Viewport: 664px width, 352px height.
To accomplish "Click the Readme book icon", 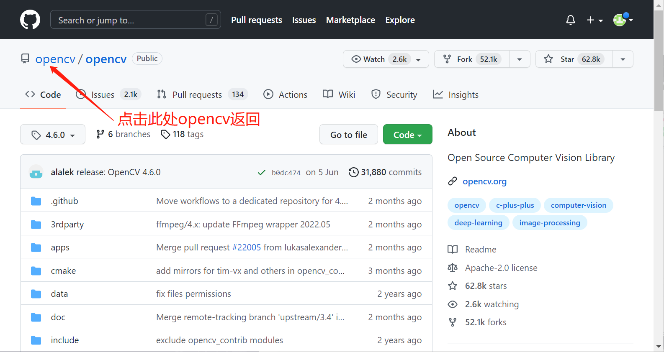I will coord(453,250).
